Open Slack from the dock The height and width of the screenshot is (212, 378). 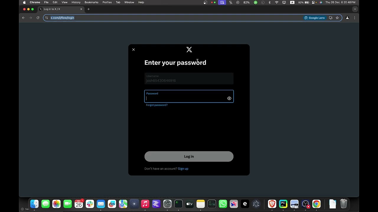click(x=90, y=204)
